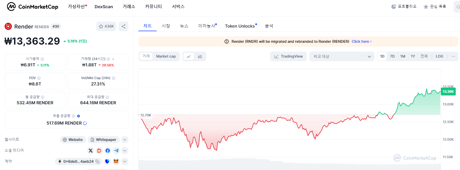Screen dimensions: 460x170
Task: Switch to the 분석 tab
Action: pos(269,26)
